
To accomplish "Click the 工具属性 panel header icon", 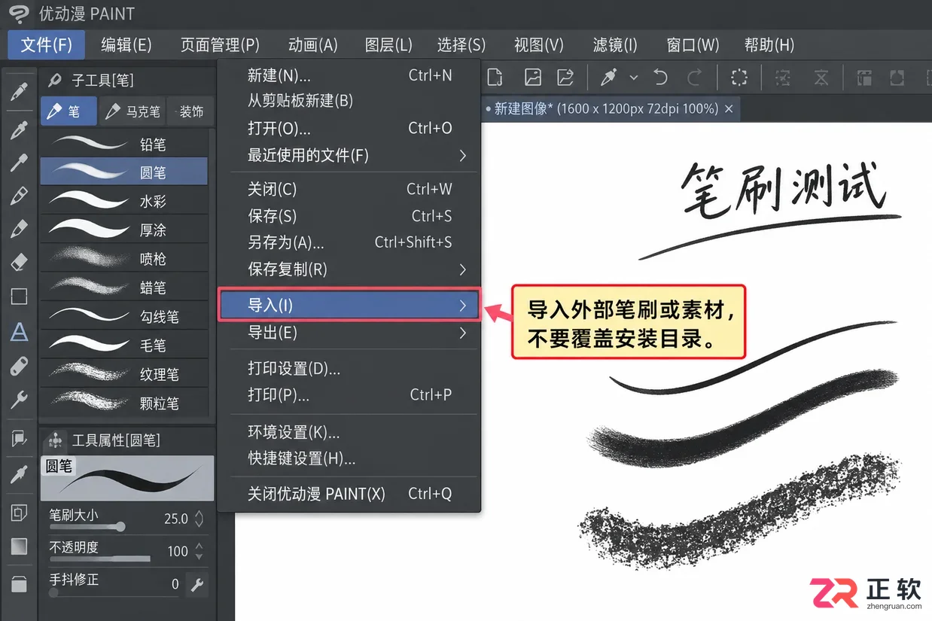I will tap(54, 440).
